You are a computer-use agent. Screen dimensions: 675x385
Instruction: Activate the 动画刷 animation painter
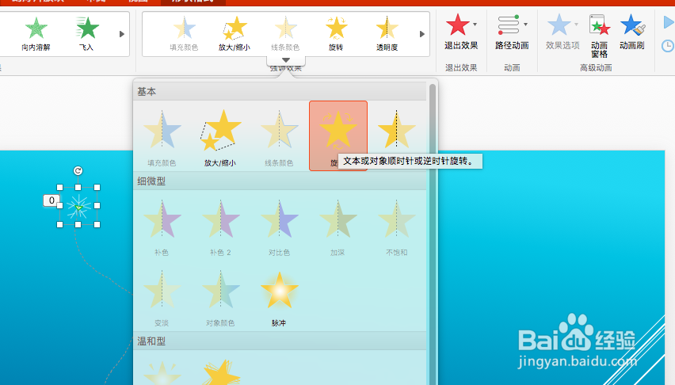coord(632,32)
